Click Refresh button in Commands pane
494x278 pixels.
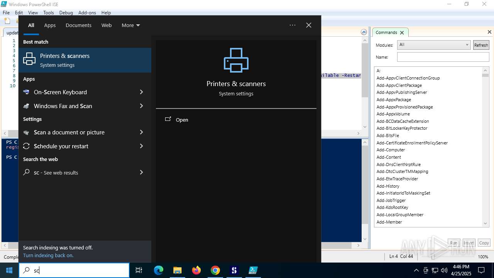click(481, 45)
